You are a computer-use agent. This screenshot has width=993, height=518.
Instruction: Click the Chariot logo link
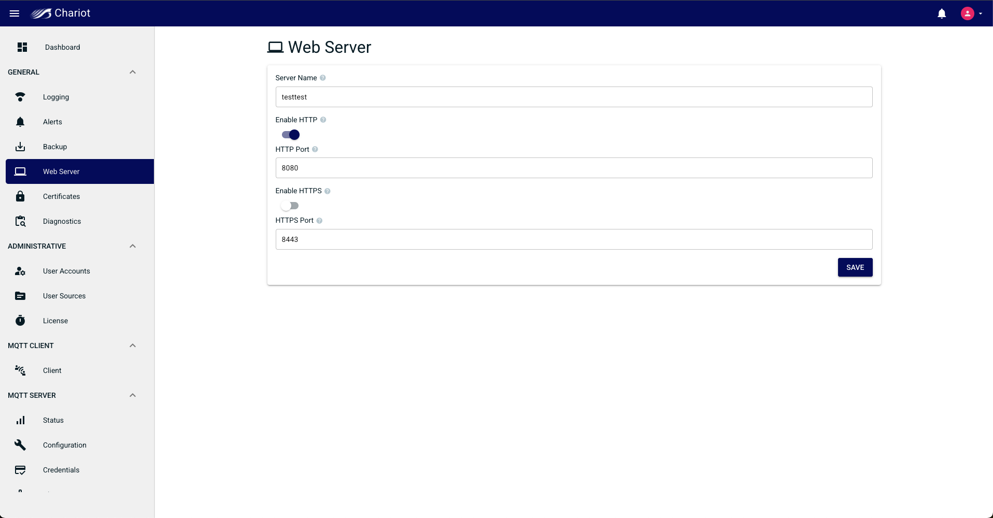click(x=61, y=13)
